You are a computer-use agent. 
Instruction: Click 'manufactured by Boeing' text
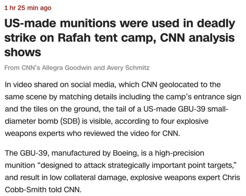(95, 153)
